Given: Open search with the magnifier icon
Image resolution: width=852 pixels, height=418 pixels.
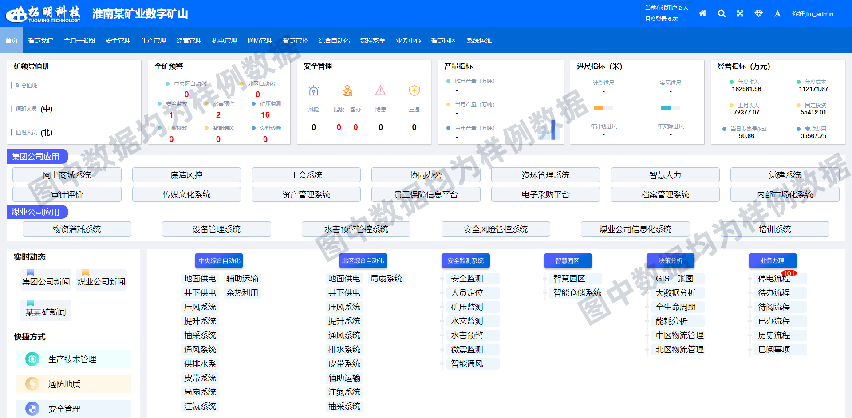Looking at the screenshot, I should 722,13.
